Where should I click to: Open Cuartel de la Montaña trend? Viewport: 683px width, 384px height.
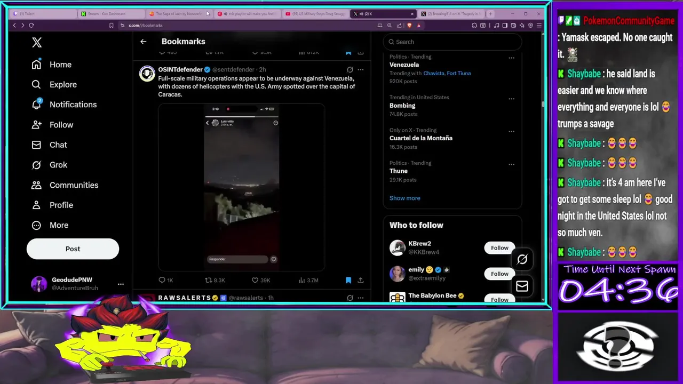(421, 138)
